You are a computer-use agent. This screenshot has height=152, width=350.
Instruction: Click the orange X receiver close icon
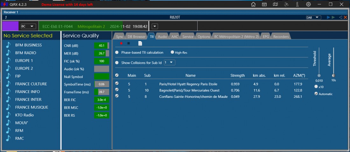[x=345, y=17]
